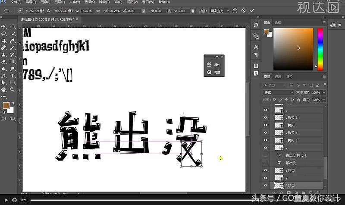Show the '熊出没 拷贝 2' text layer
The width and height of the screenshot is (345, 205).
[x=266, y=155]
